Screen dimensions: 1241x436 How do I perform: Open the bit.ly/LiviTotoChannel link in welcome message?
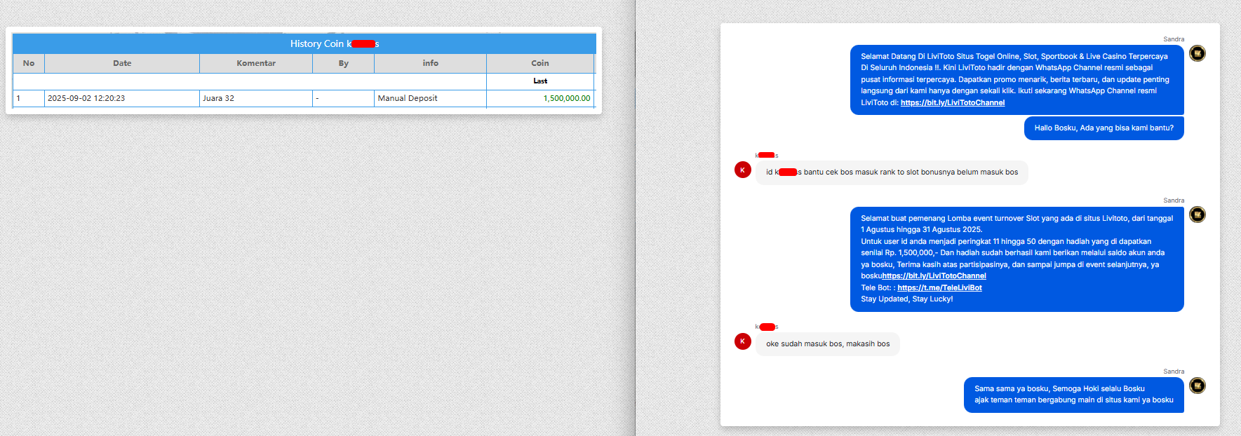click(x=953, y=102)
